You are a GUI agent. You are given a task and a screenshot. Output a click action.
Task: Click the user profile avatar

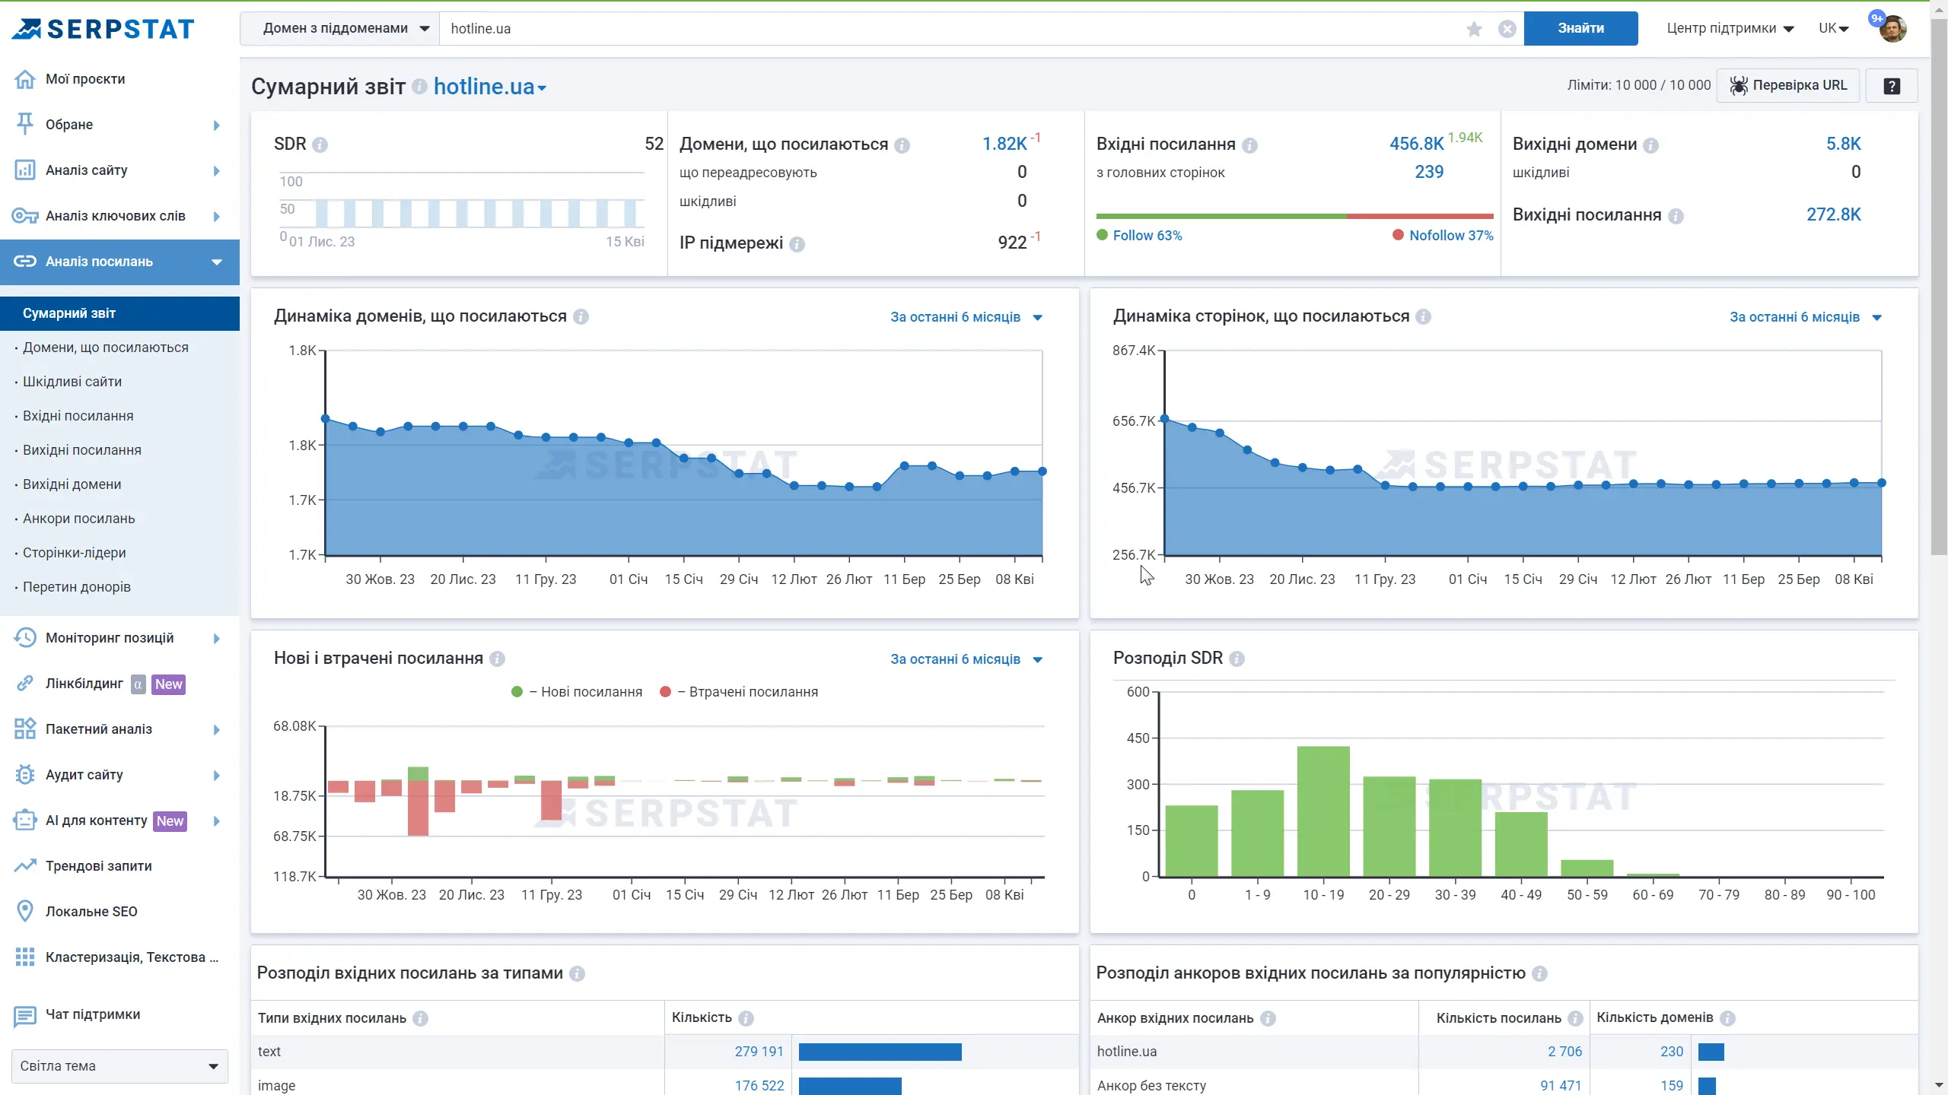(1892, 29)
